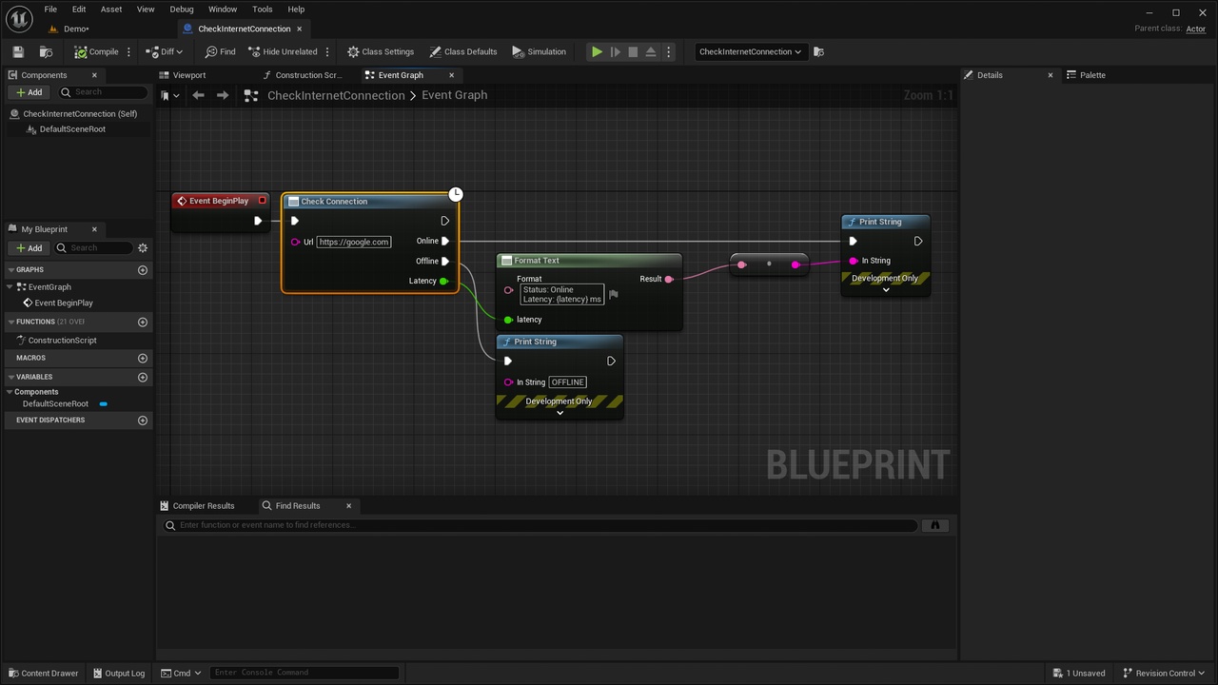Screen dimensions: 1218x685
Task: Open the CheckInternetConnection debug object dropdown
Action: tap(750, 51)
